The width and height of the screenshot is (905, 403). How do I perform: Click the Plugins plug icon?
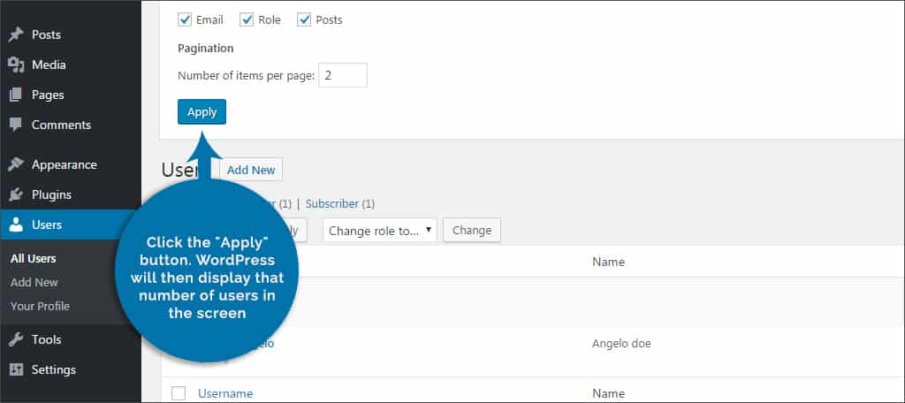click(16, 194)
